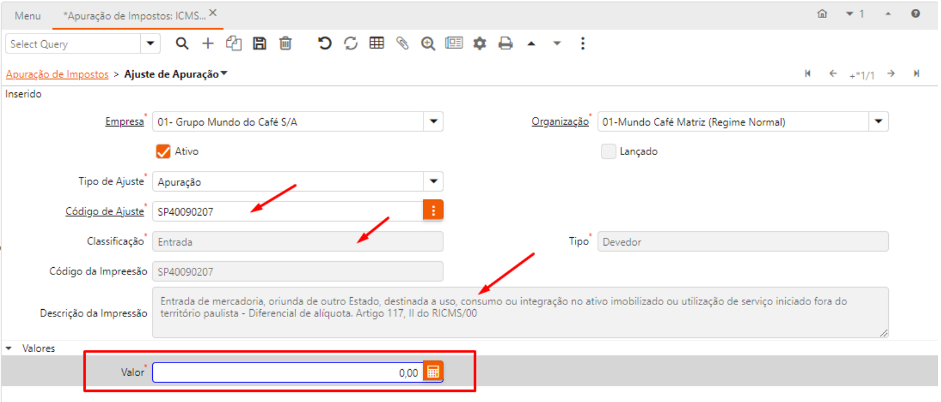Copy the current record
Image resolution: width=941 pixels, height=402 pixels.
tap(234, 43)
